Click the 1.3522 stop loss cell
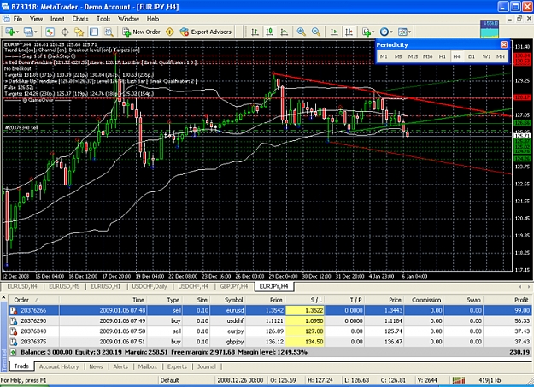This screenshot has height=387, width=534. [x=305, y=310]
